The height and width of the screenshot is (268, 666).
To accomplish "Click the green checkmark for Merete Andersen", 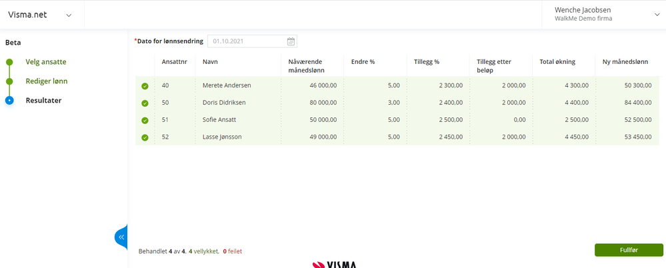I will click(x=145, y=86).
